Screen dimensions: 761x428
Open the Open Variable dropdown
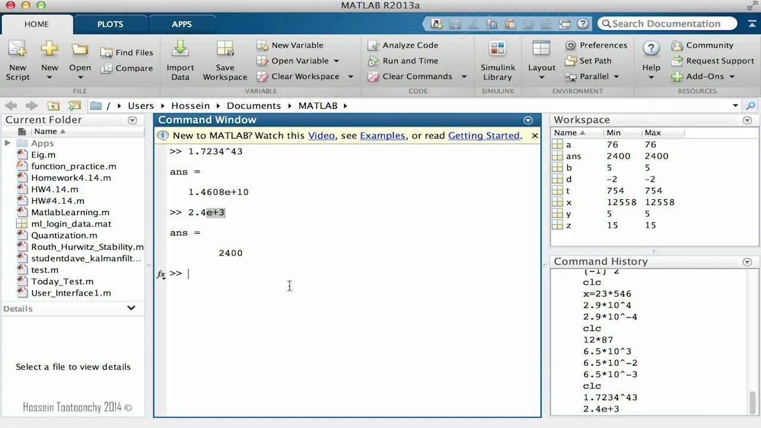click(x=336, y=61)
